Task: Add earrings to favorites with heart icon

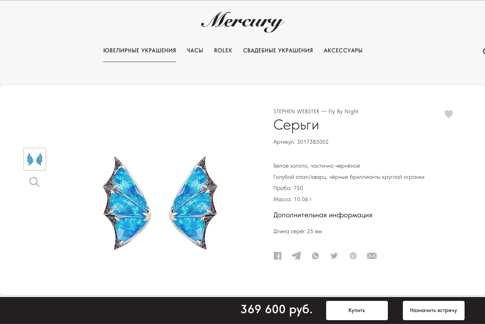Action: click(449, 114)
